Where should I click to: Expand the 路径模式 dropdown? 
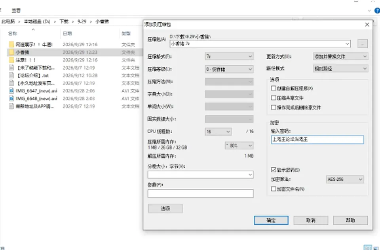(340, 68)
